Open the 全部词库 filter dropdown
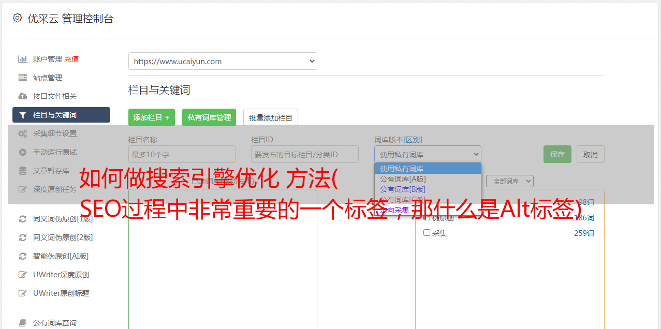The width and height of the screenshot is (661, 329). point(509,182)
